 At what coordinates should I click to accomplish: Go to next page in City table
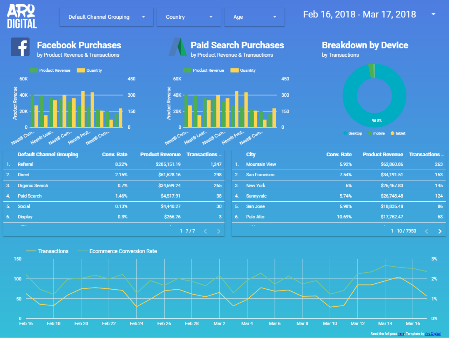coord(440,231)
